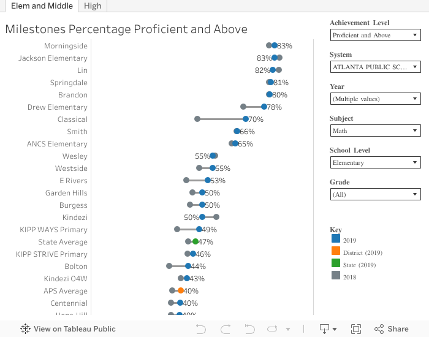Switch to the High tab
This screenshot has height=337, width=429.
click(93, 6)
